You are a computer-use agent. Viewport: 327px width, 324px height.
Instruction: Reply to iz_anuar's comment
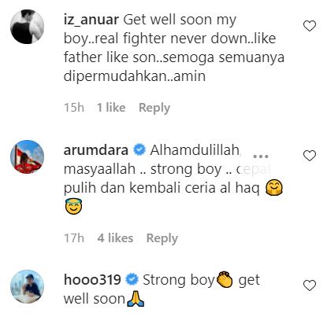[154, 108]
